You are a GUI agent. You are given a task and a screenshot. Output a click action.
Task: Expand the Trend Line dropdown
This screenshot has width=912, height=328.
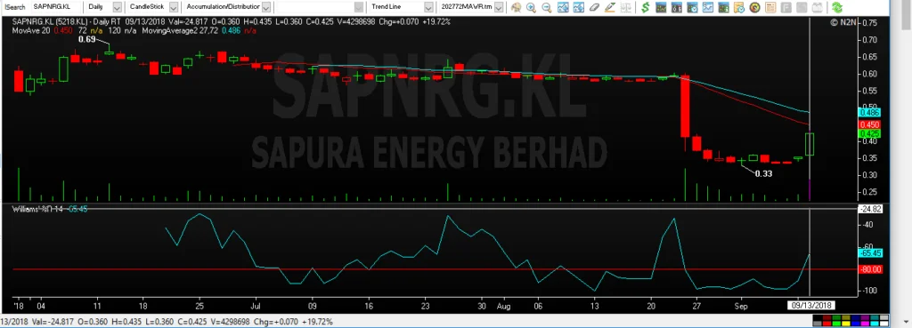pos(428,7)
